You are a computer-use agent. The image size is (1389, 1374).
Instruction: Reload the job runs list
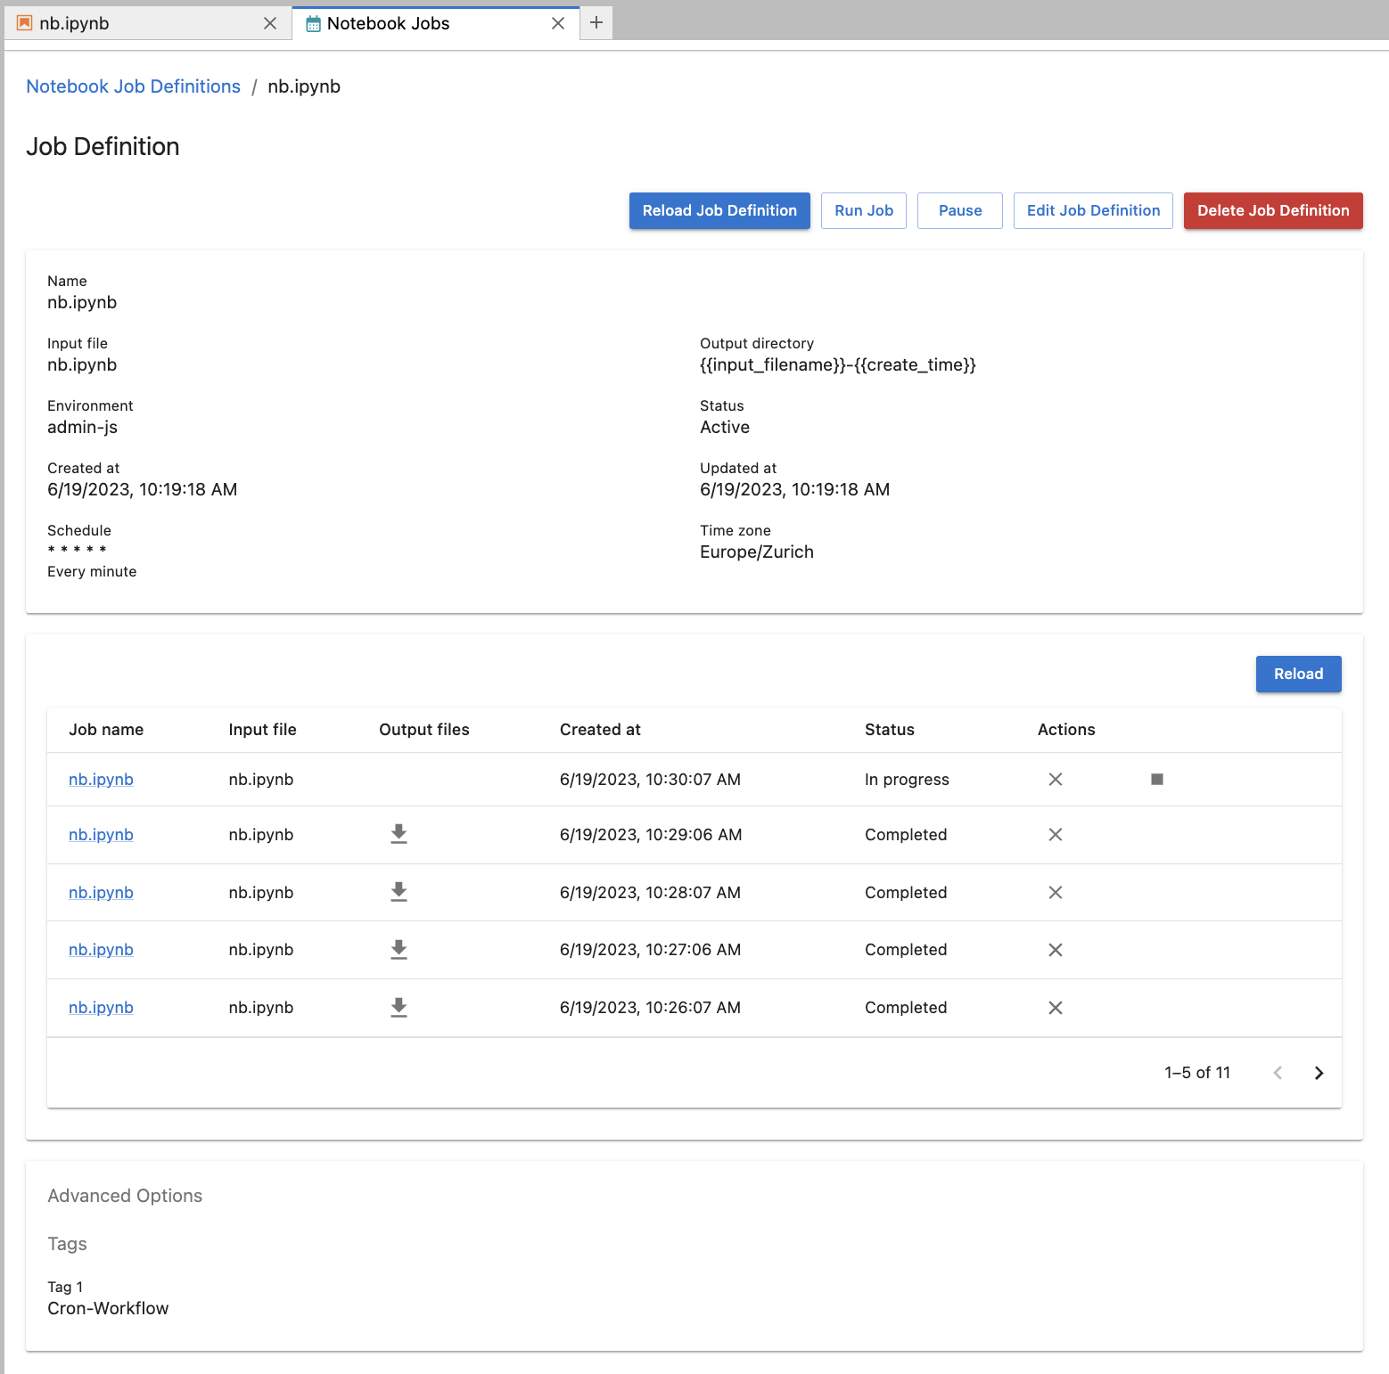(x=1298, y=674)
